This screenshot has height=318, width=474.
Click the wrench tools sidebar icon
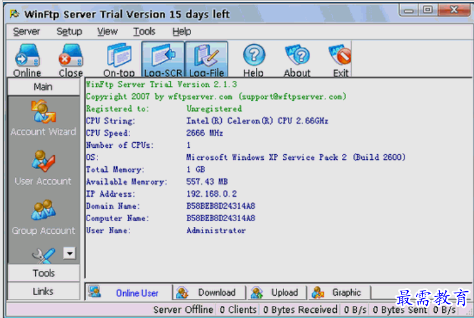click(43, 256)
